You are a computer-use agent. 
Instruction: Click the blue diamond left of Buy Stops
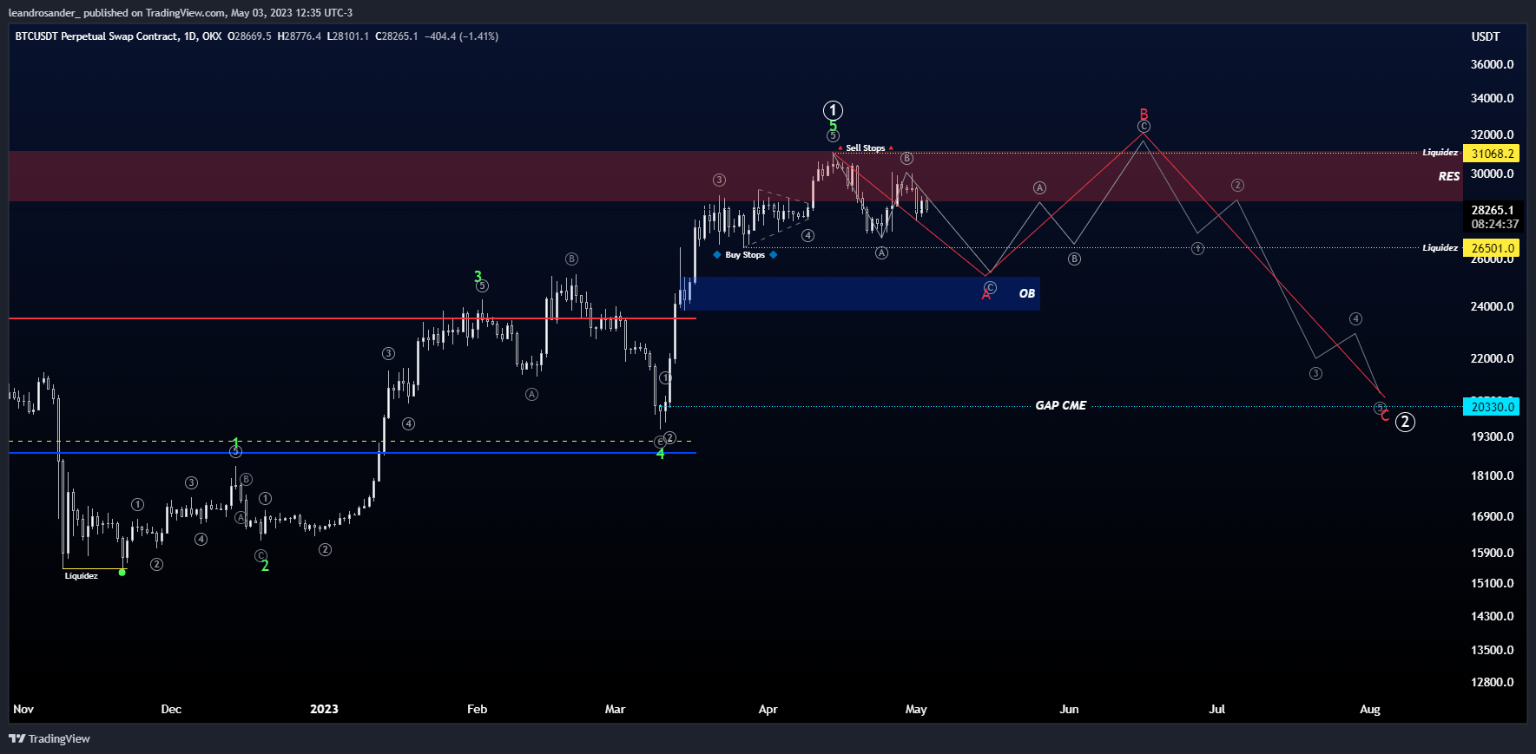pyautogui.click(x=716, y=255)
